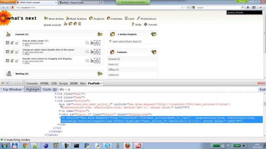Switch to Firebug Net tab

click(x=83, y=83)
